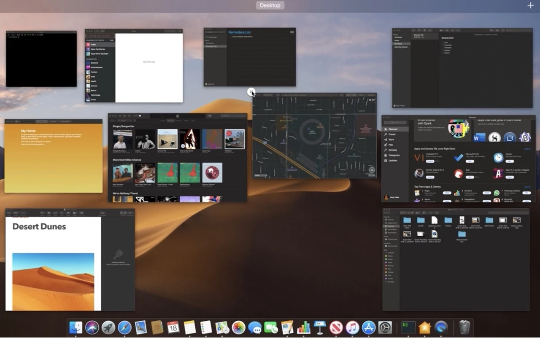Open Photos icon in the Dock

coord(238,327)
